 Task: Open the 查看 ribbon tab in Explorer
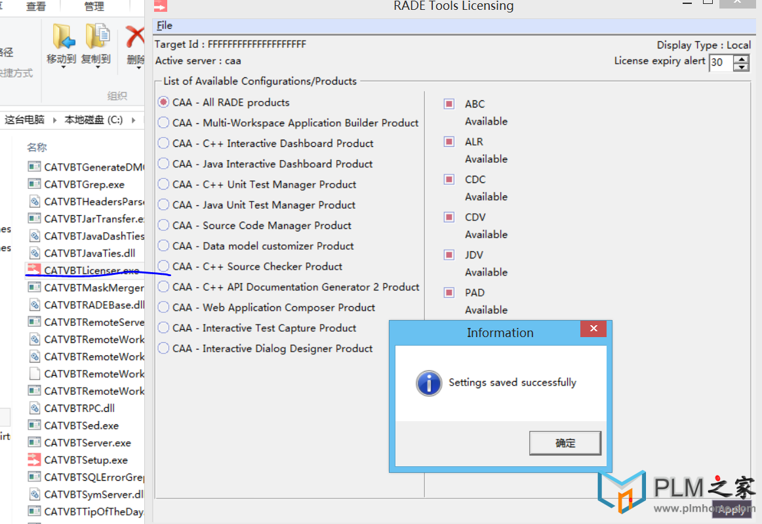pos(36,7)
